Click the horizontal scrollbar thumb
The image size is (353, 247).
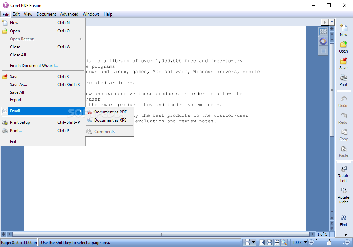click(x=161, y=234)
